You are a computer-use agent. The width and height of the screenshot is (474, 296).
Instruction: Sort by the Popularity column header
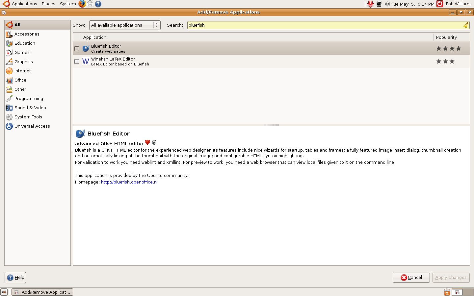[452, 37]
